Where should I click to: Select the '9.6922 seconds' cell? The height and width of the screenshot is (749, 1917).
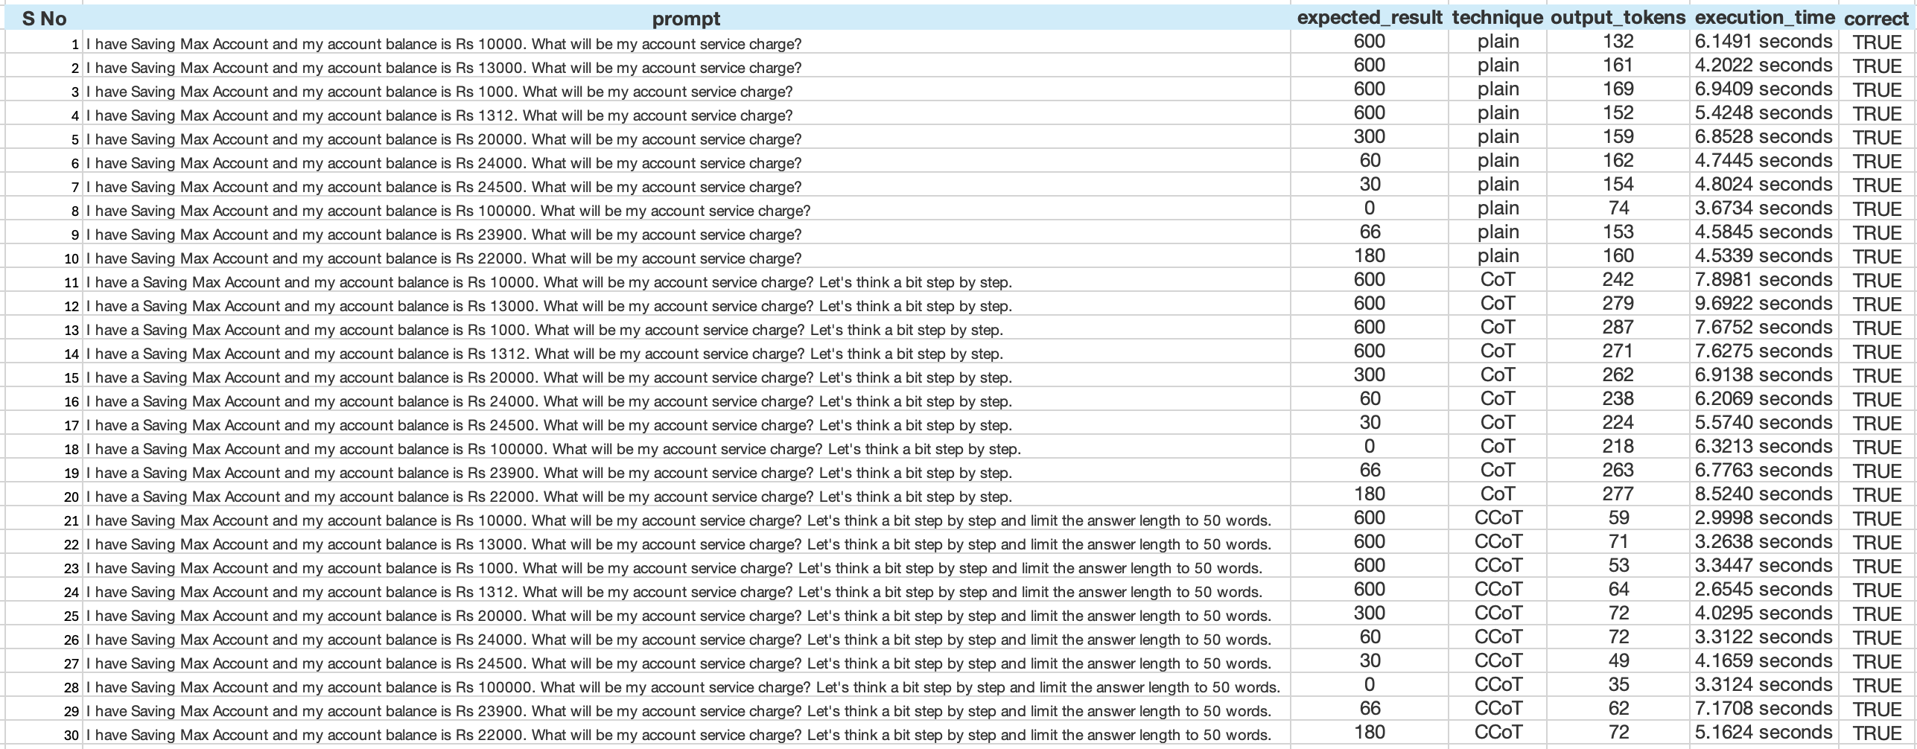pos(1763,304)
